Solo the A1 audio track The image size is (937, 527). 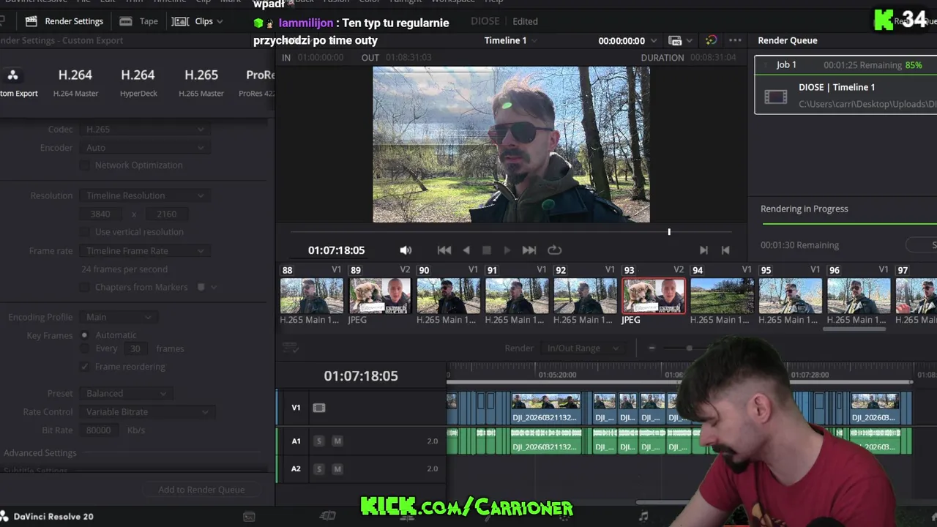coord(318,441)
